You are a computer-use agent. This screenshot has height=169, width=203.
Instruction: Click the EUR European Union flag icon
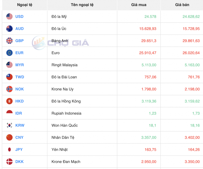(x=9, y=53)
